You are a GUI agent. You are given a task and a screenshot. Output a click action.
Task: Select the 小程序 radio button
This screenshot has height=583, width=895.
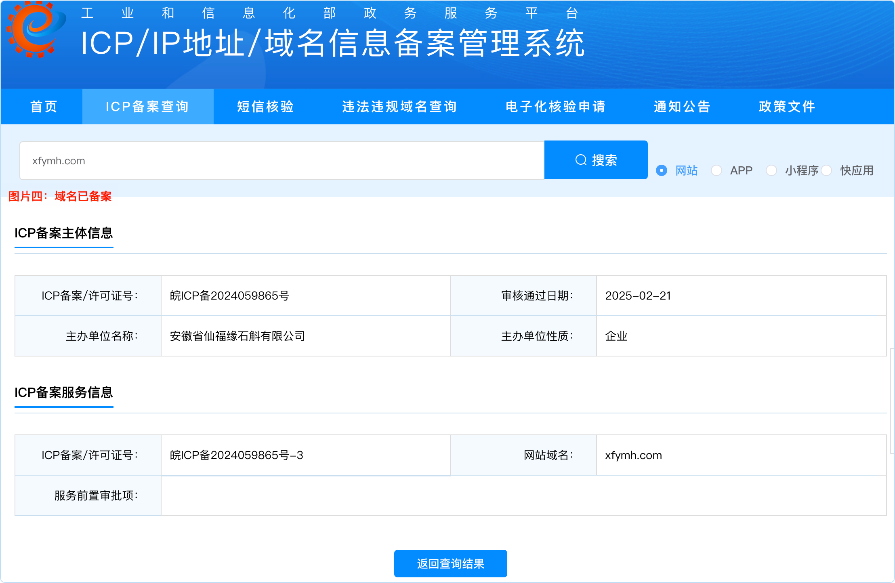pos(771,170)
